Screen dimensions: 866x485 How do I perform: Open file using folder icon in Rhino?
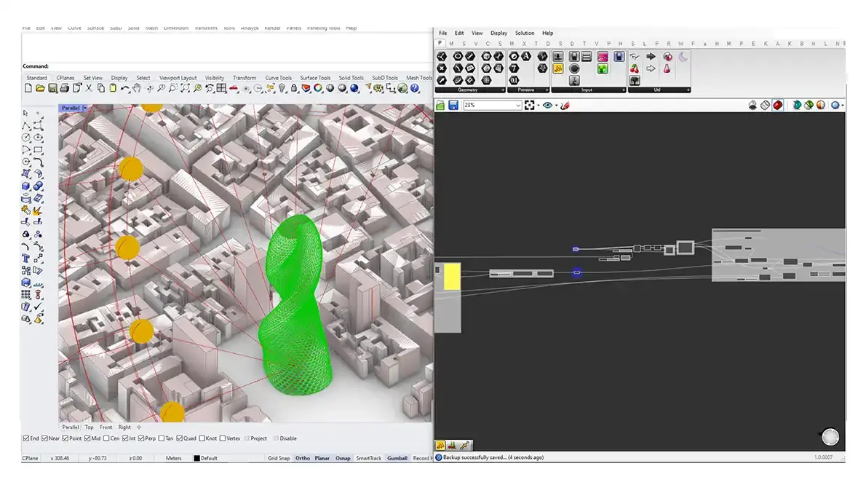click(x=40, y=88)
